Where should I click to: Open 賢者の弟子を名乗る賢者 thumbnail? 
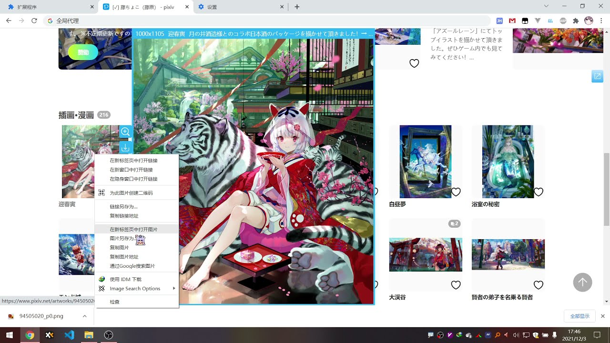tap(508, 255)
